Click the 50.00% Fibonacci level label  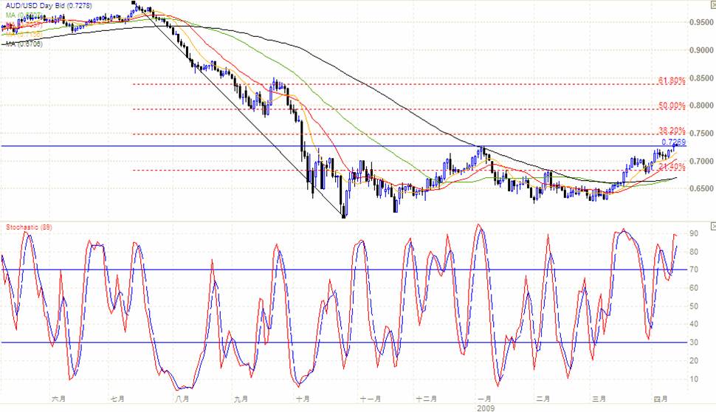point(672,106)
